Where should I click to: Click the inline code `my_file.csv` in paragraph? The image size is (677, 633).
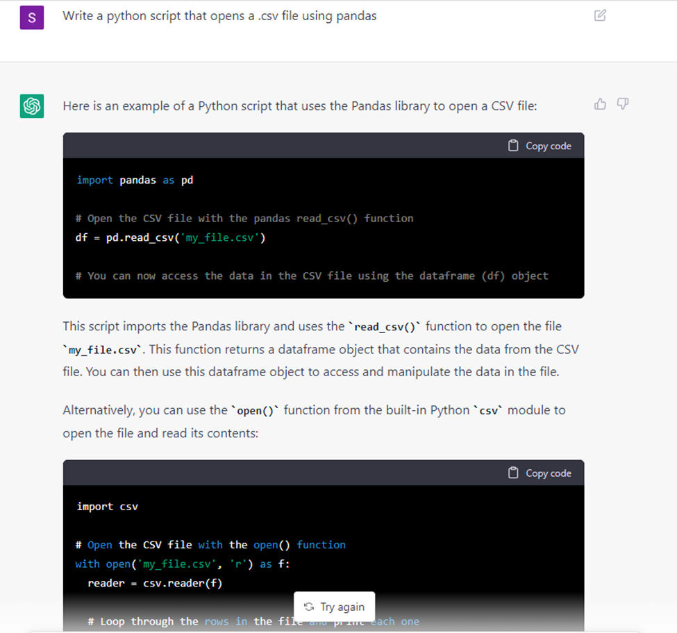tap(103, 350)
